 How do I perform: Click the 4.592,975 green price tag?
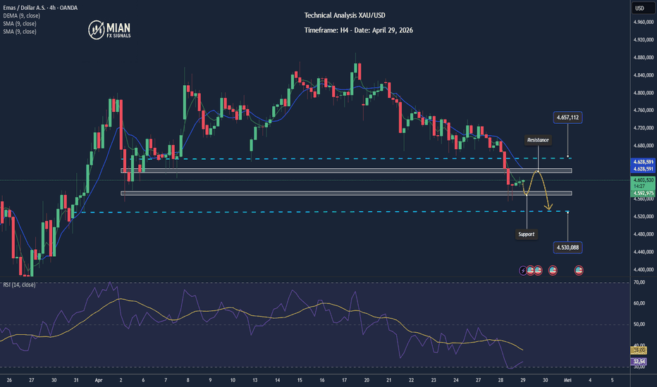[x=643, y=193]
